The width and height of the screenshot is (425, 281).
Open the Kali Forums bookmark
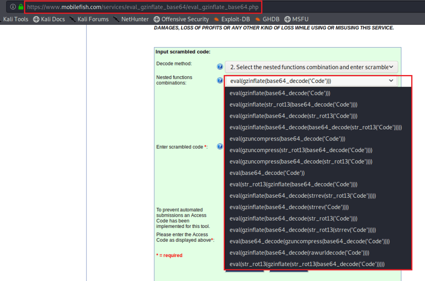89,19
